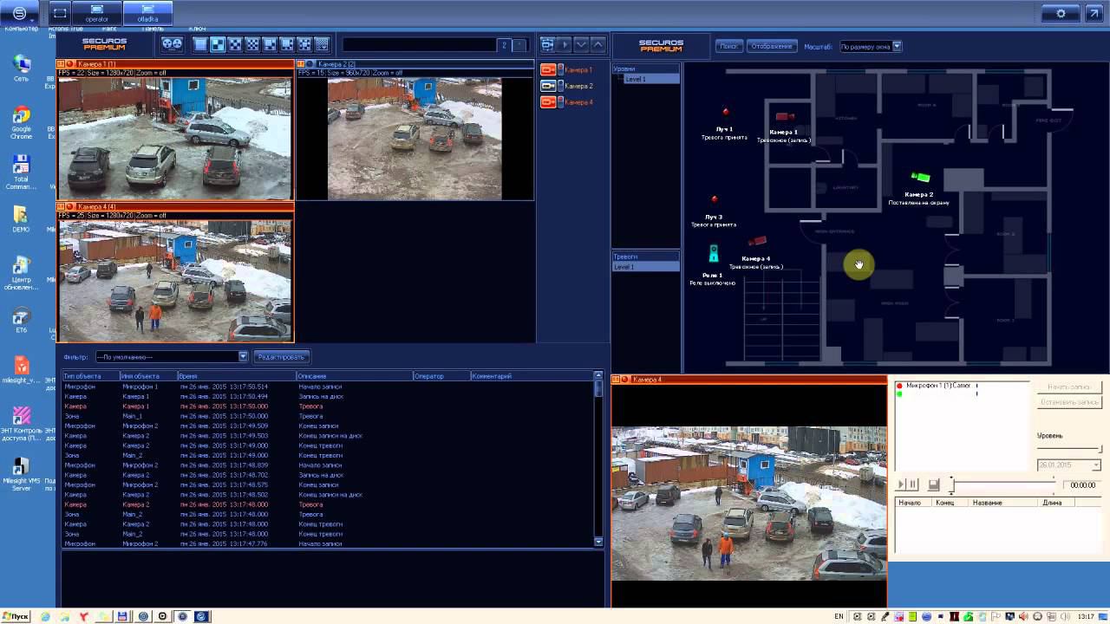
Task: Click the down chevron above camera list
Action: (x=581, y=44)
